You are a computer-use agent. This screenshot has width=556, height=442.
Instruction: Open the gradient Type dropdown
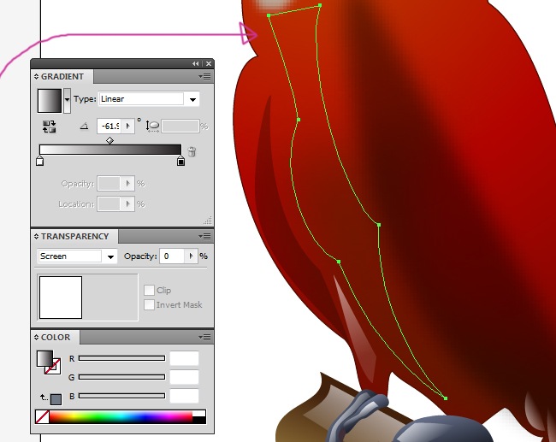tap(192, 99)
